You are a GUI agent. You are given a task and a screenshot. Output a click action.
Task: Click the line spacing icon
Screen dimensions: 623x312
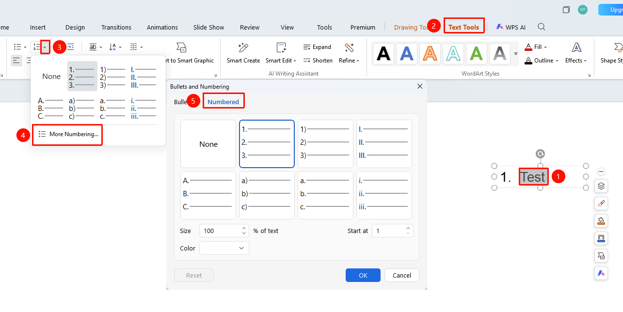113,47
